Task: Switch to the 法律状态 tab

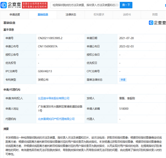Action: 71,14
